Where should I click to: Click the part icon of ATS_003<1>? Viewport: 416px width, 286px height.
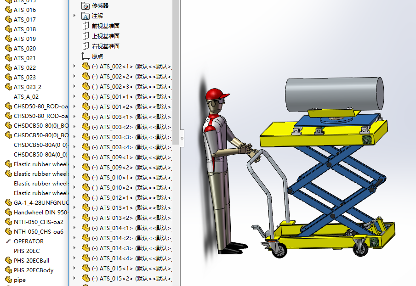click(x=85, y=116)
